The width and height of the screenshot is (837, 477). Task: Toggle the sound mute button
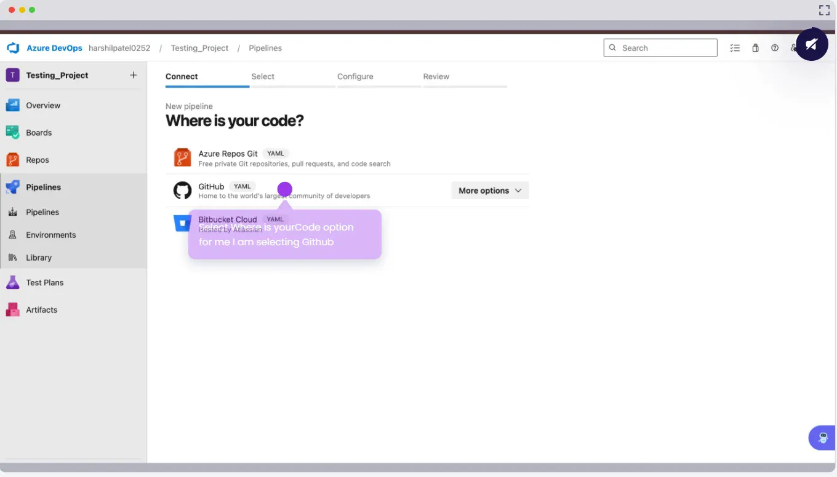[x=811, y=44]
